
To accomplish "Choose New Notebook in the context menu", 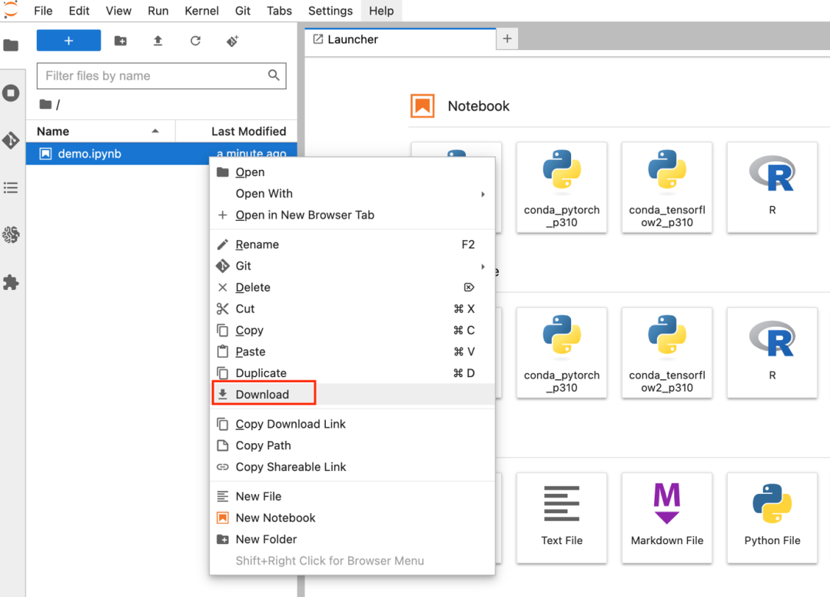I will point(353,518).
